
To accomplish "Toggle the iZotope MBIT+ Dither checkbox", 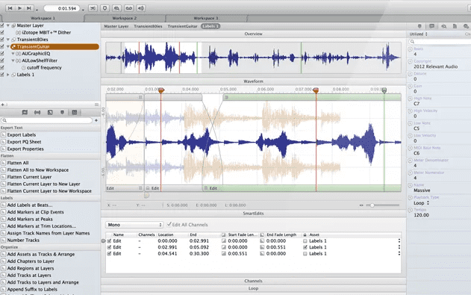I will coord(2,32).
